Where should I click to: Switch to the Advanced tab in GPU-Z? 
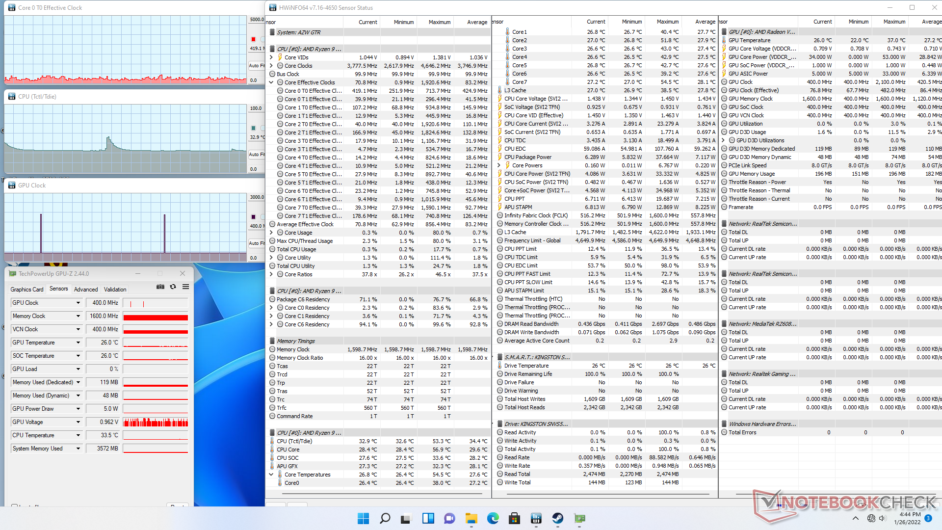pyautogui.click(x=86, y=290)
